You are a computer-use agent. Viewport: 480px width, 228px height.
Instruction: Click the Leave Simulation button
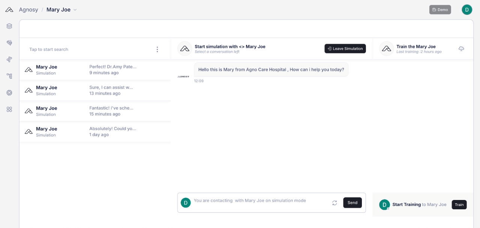[345, 49]
